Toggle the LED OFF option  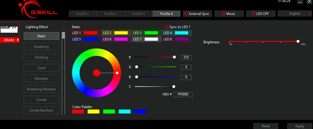(261, 14)
